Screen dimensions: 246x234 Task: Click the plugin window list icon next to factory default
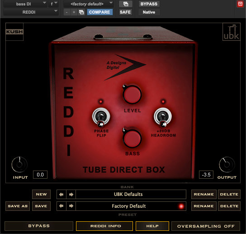coord(126,4)
